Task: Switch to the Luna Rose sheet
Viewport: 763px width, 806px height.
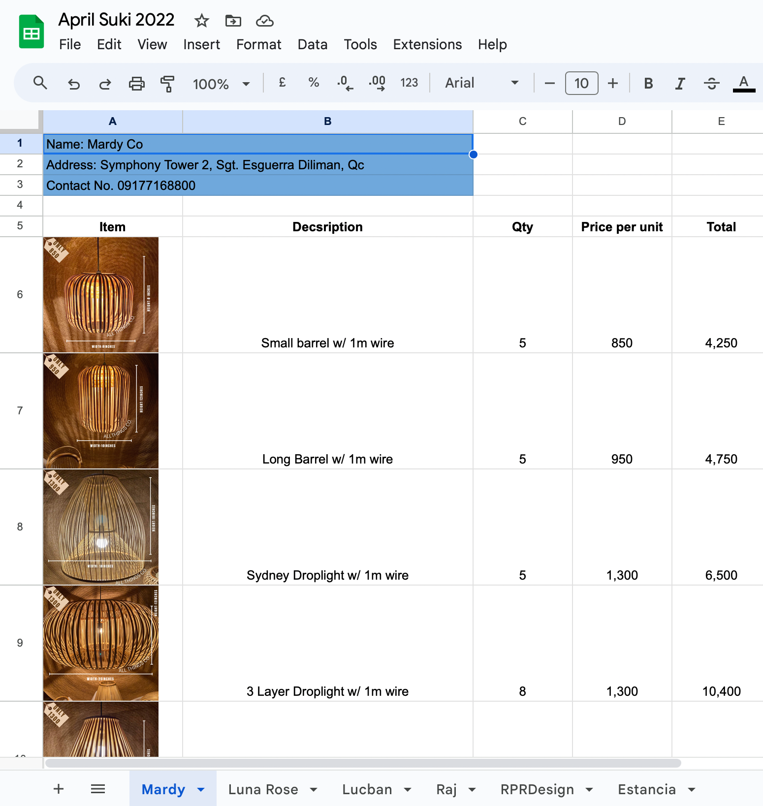Action: point(263,789)
